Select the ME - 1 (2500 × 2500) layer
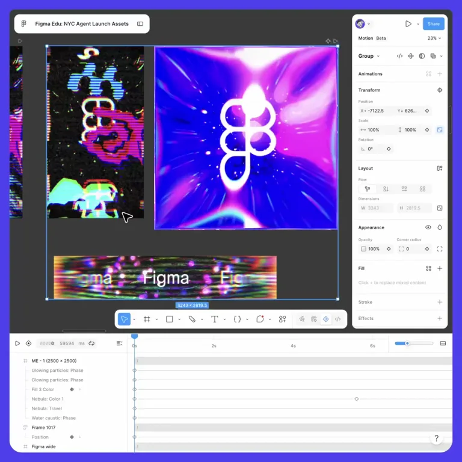Screen dimensions: 462x462 click(54, 361)
